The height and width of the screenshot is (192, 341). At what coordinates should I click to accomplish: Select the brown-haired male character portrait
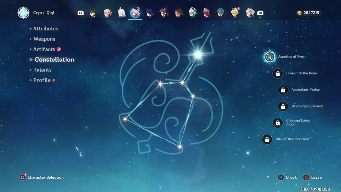[x=178, y=13]
